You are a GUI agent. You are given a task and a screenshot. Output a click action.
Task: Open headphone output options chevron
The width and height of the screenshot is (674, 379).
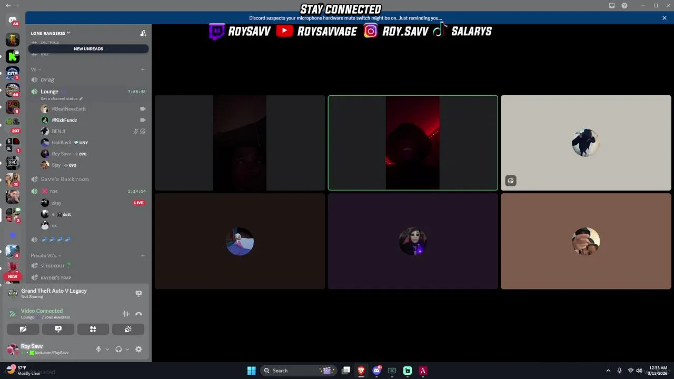coord(127,349)
